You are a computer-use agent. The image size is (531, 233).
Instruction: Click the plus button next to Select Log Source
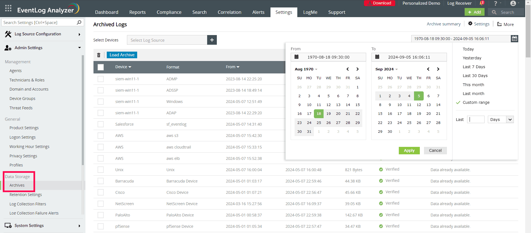[x=212, y=40]
